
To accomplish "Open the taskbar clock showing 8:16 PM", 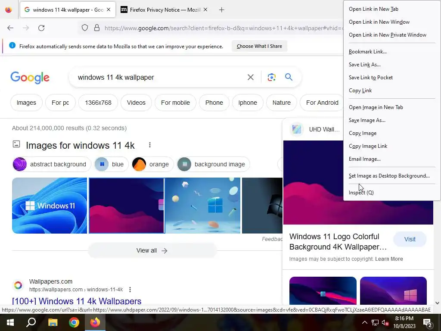I will [404, 322].
